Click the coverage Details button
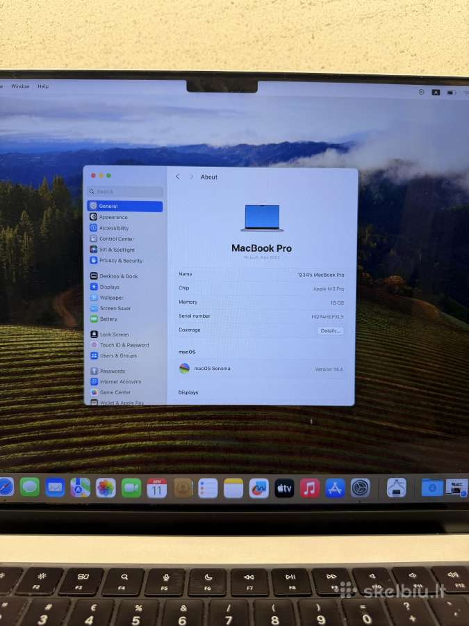The image size is (469, 626). 330,330
